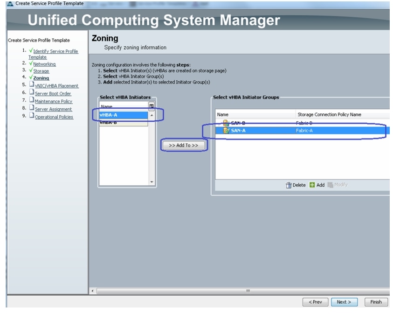Open the Maintenance Policy step

[54, 101]
